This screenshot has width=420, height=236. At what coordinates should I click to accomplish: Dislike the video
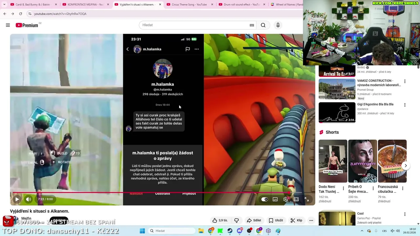236,220
